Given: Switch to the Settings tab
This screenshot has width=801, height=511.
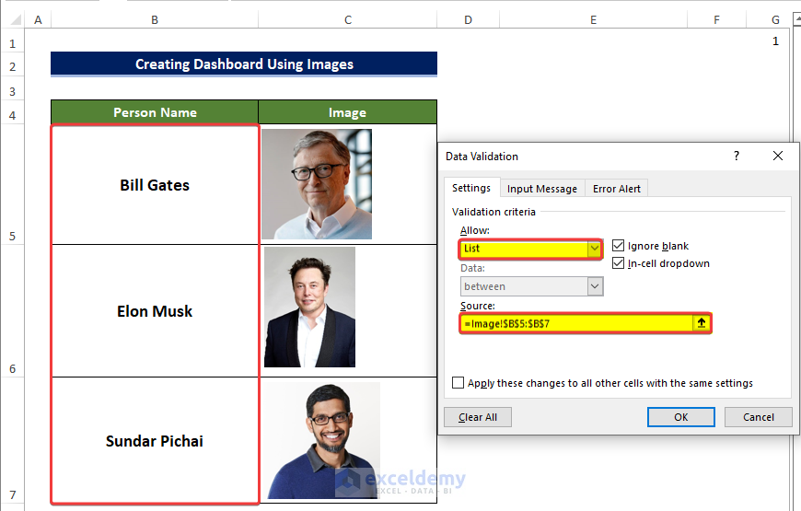Looking at the screenshot, I should [x=471, y=188].
